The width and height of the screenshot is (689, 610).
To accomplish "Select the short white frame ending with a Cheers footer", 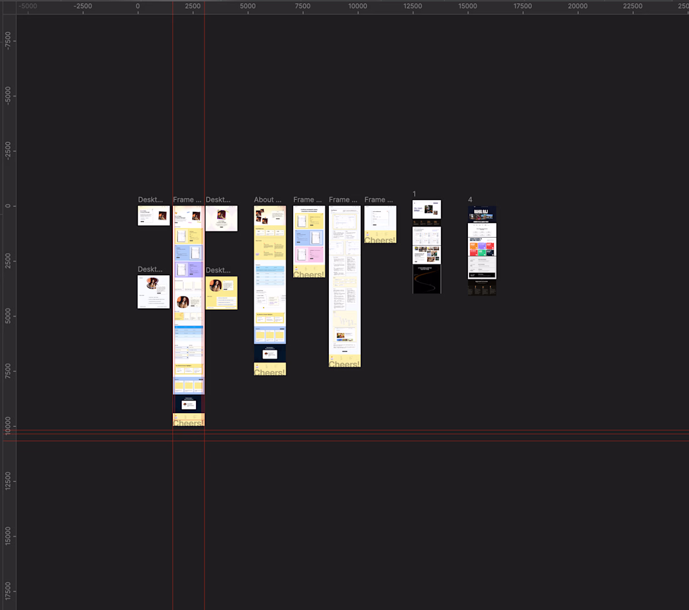I will tap(381, 224).
